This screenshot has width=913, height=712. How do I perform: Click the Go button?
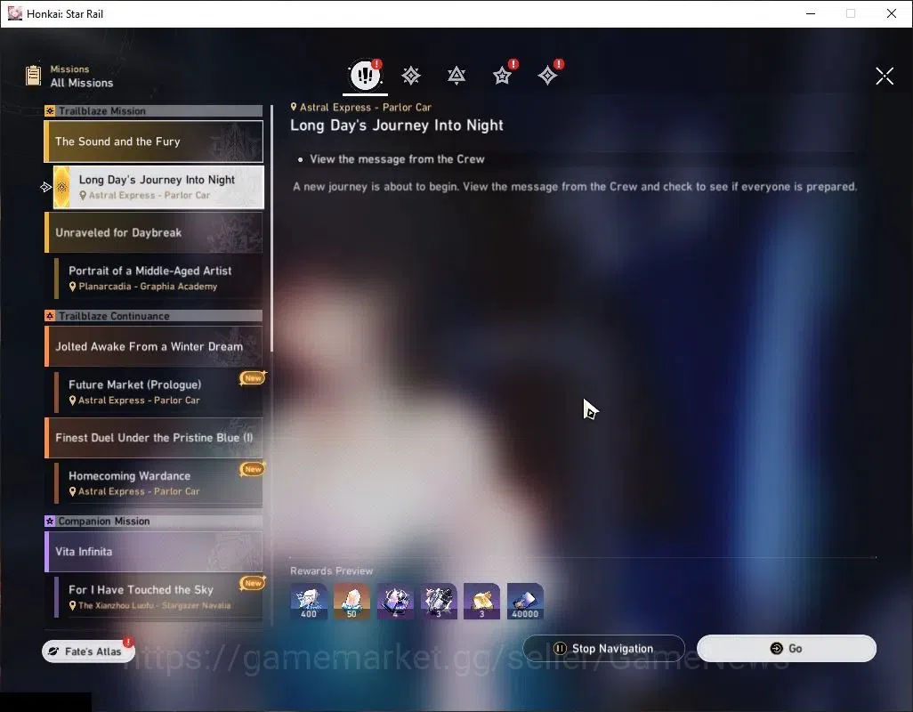point(787,649)
